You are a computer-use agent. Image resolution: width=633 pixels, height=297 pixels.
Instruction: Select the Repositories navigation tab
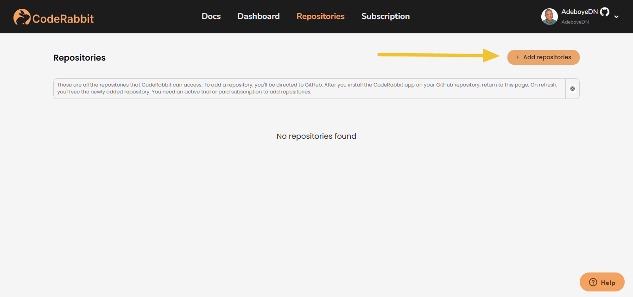(320, 16)
